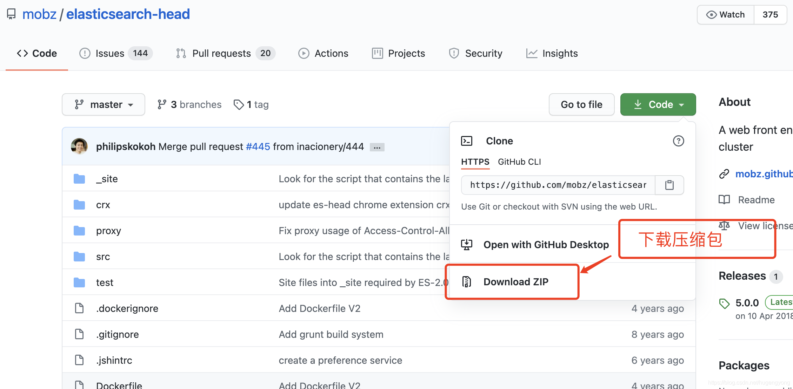Click the Open with GitHub Desktop icon
Image resolution: width=793 pixels, height=389 pixels.
click(467, 244)
